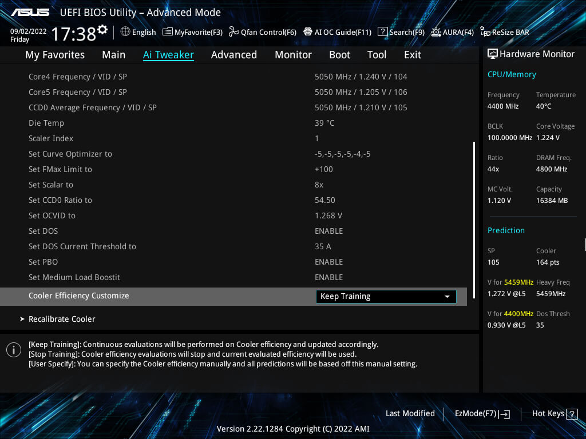This screenshot has width=586, height=439.
Task: Open MyFavorite(F3) list icon
Action: pos(168,32)
